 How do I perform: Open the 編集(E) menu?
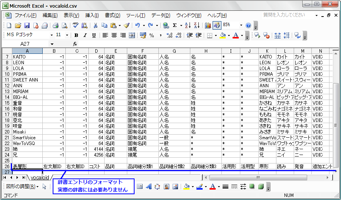(x=50, y=15)
